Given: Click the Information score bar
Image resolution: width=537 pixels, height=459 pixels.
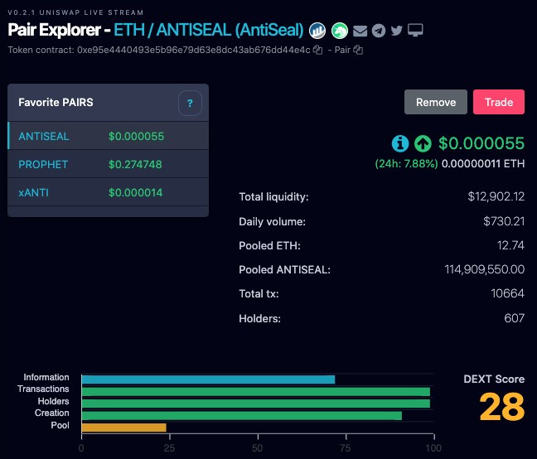Looking at the screenshot, I should [208, 379].
